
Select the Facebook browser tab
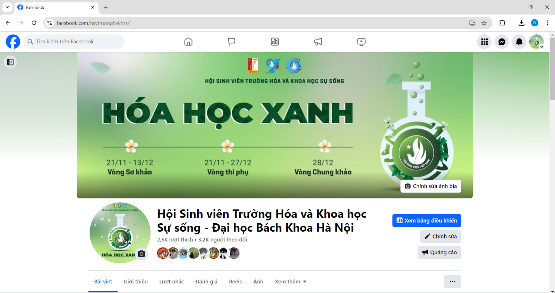click(x=56, y=7)
